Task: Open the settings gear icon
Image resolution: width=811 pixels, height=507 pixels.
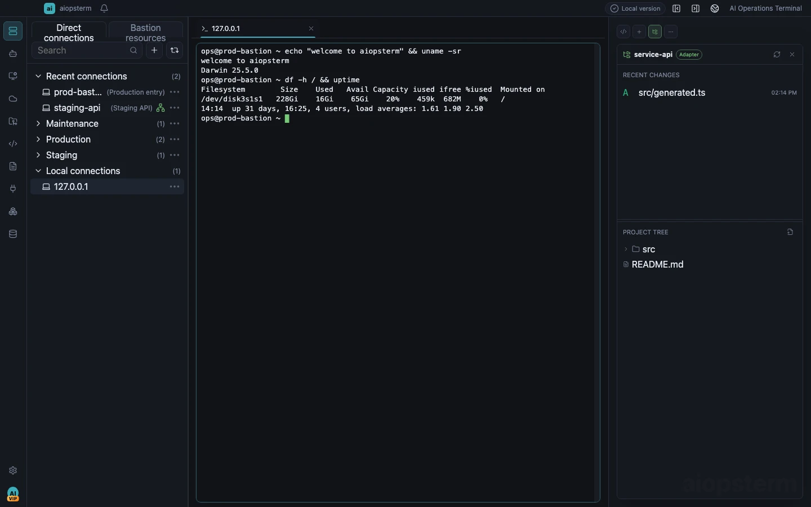Action: pyautogui.click(x=13, y=470)
